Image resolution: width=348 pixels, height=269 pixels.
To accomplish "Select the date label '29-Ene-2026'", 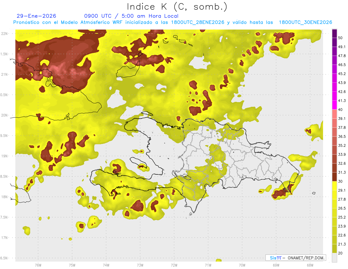I will pos(37,16).
